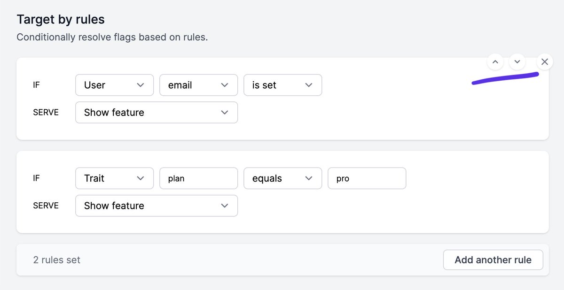The height and width of the screenshot is (290, 564).
Task: Click chevron on second Show feature dropdown
Action: [x=225, y=206]
